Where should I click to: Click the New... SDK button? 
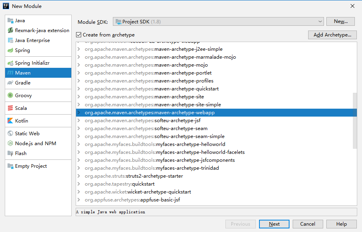[341, 21]
